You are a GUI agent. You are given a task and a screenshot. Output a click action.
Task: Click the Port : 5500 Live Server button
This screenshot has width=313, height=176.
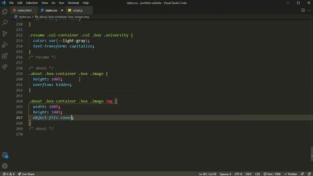(272, 174)
